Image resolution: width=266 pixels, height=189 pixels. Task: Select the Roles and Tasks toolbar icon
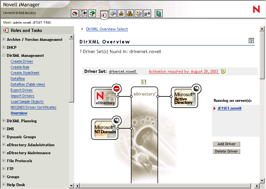[104, 15]
